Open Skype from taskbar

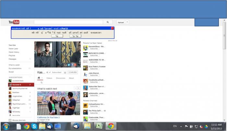[x=34, y=126]
